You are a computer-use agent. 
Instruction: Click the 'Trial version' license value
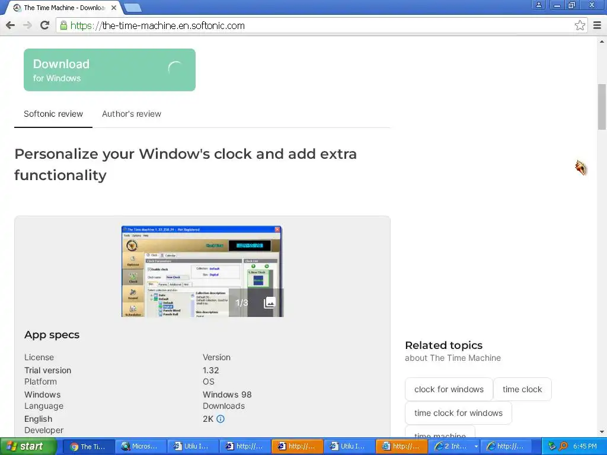tap(47, 370)
